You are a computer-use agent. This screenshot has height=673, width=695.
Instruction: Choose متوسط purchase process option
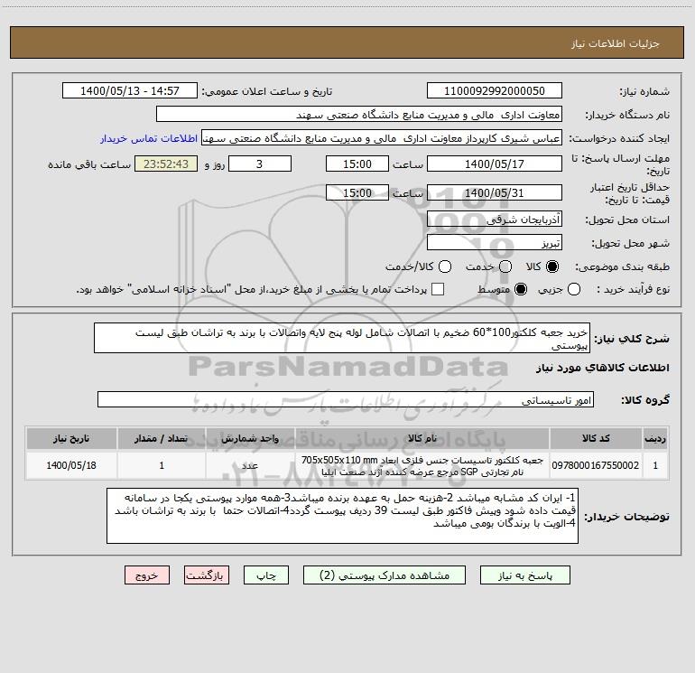521,289
